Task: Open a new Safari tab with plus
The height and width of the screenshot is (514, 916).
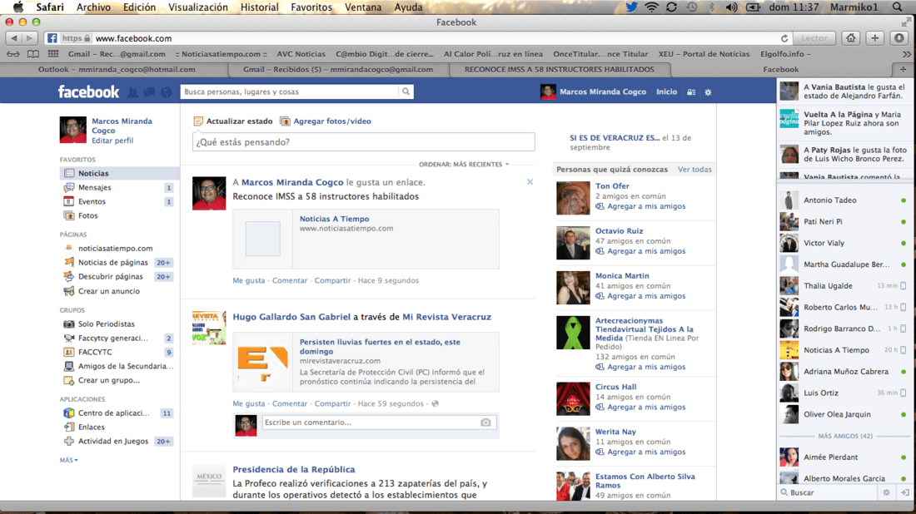Action: 904,69
